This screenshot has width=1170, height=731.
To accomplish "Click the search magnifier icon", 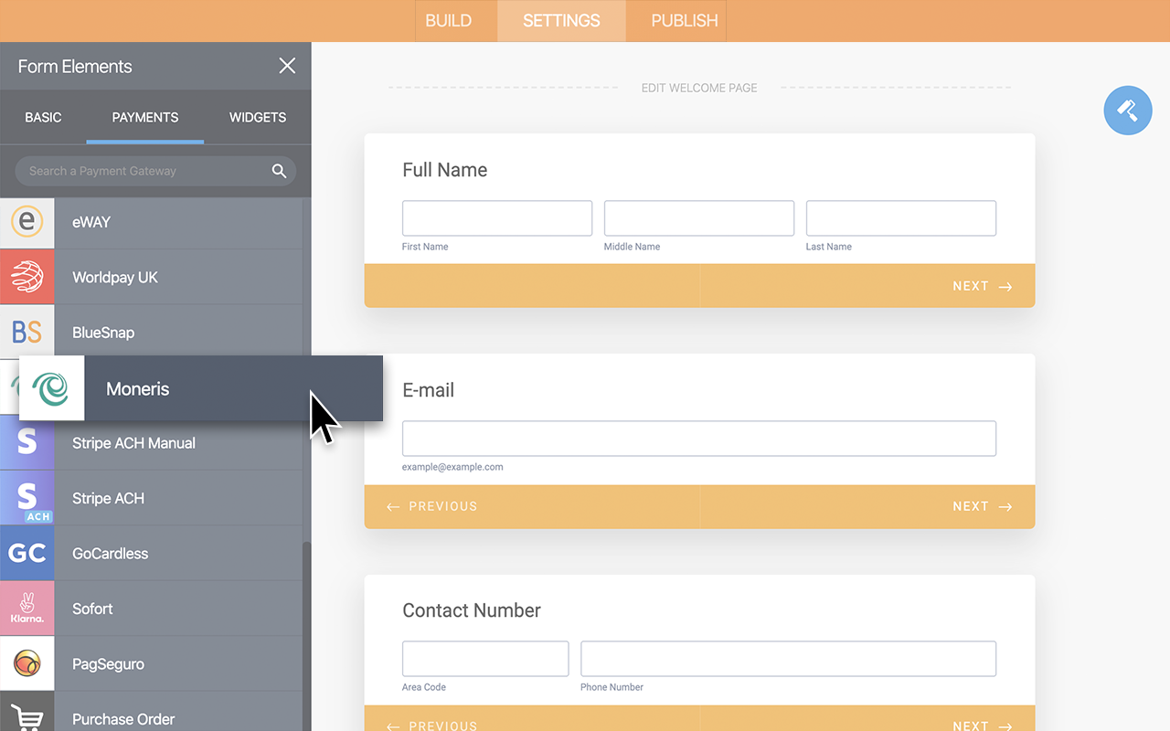I will pos(279,171).
